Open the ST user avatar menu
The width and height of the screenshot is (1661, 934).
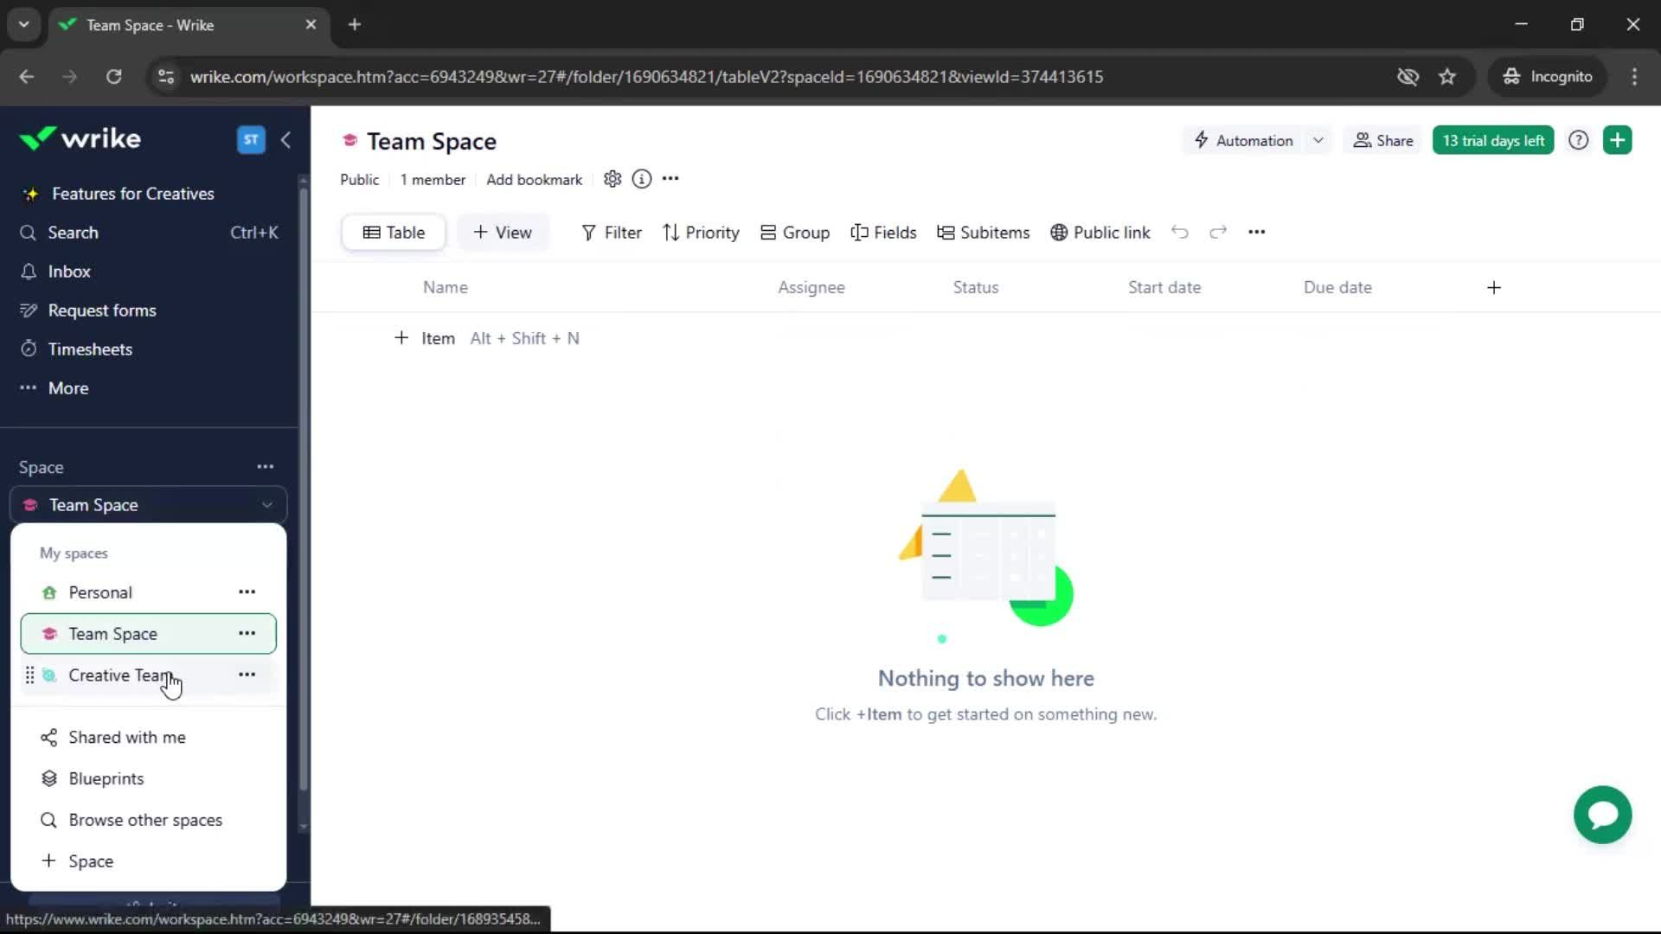point(251,139)
